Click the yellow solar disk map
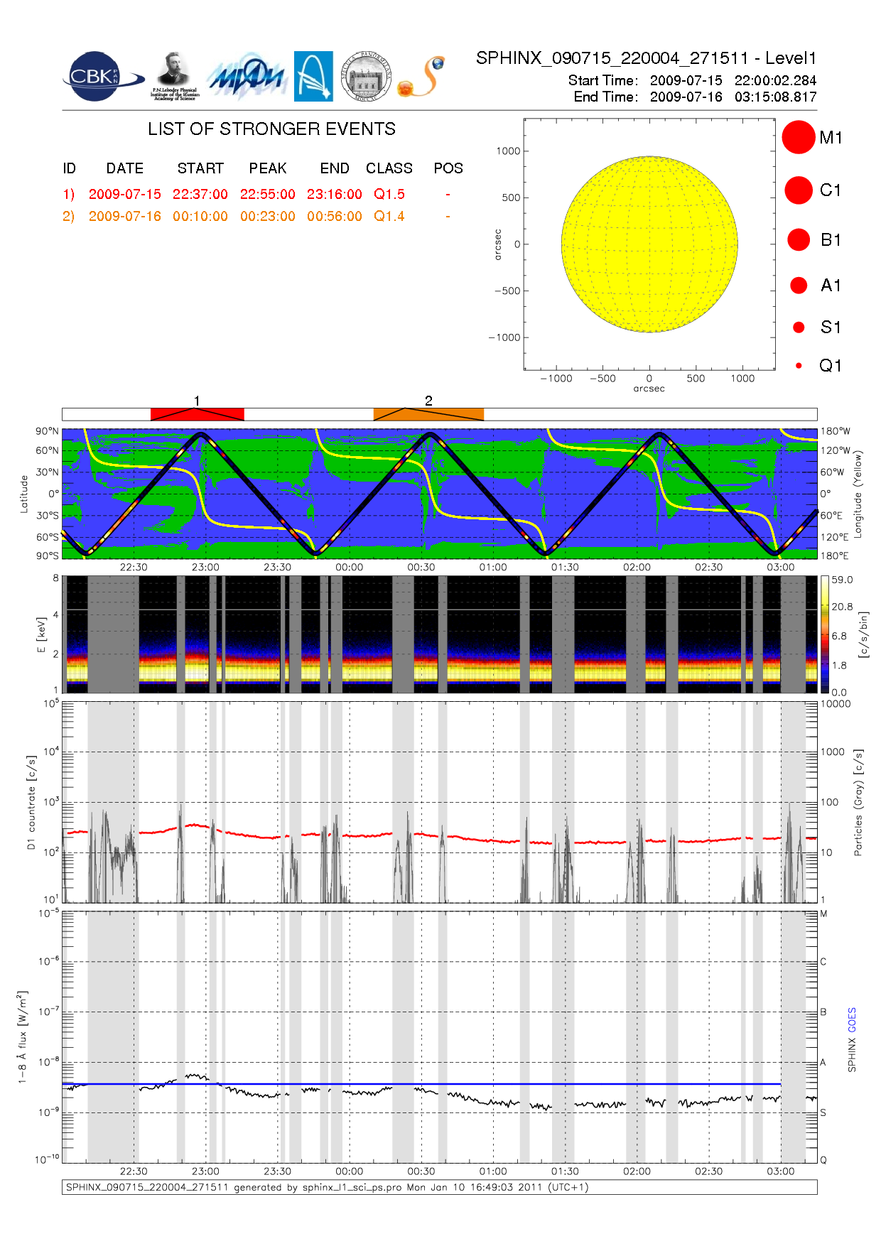This screenshot has height=1246, width=881. pos(649,244)
